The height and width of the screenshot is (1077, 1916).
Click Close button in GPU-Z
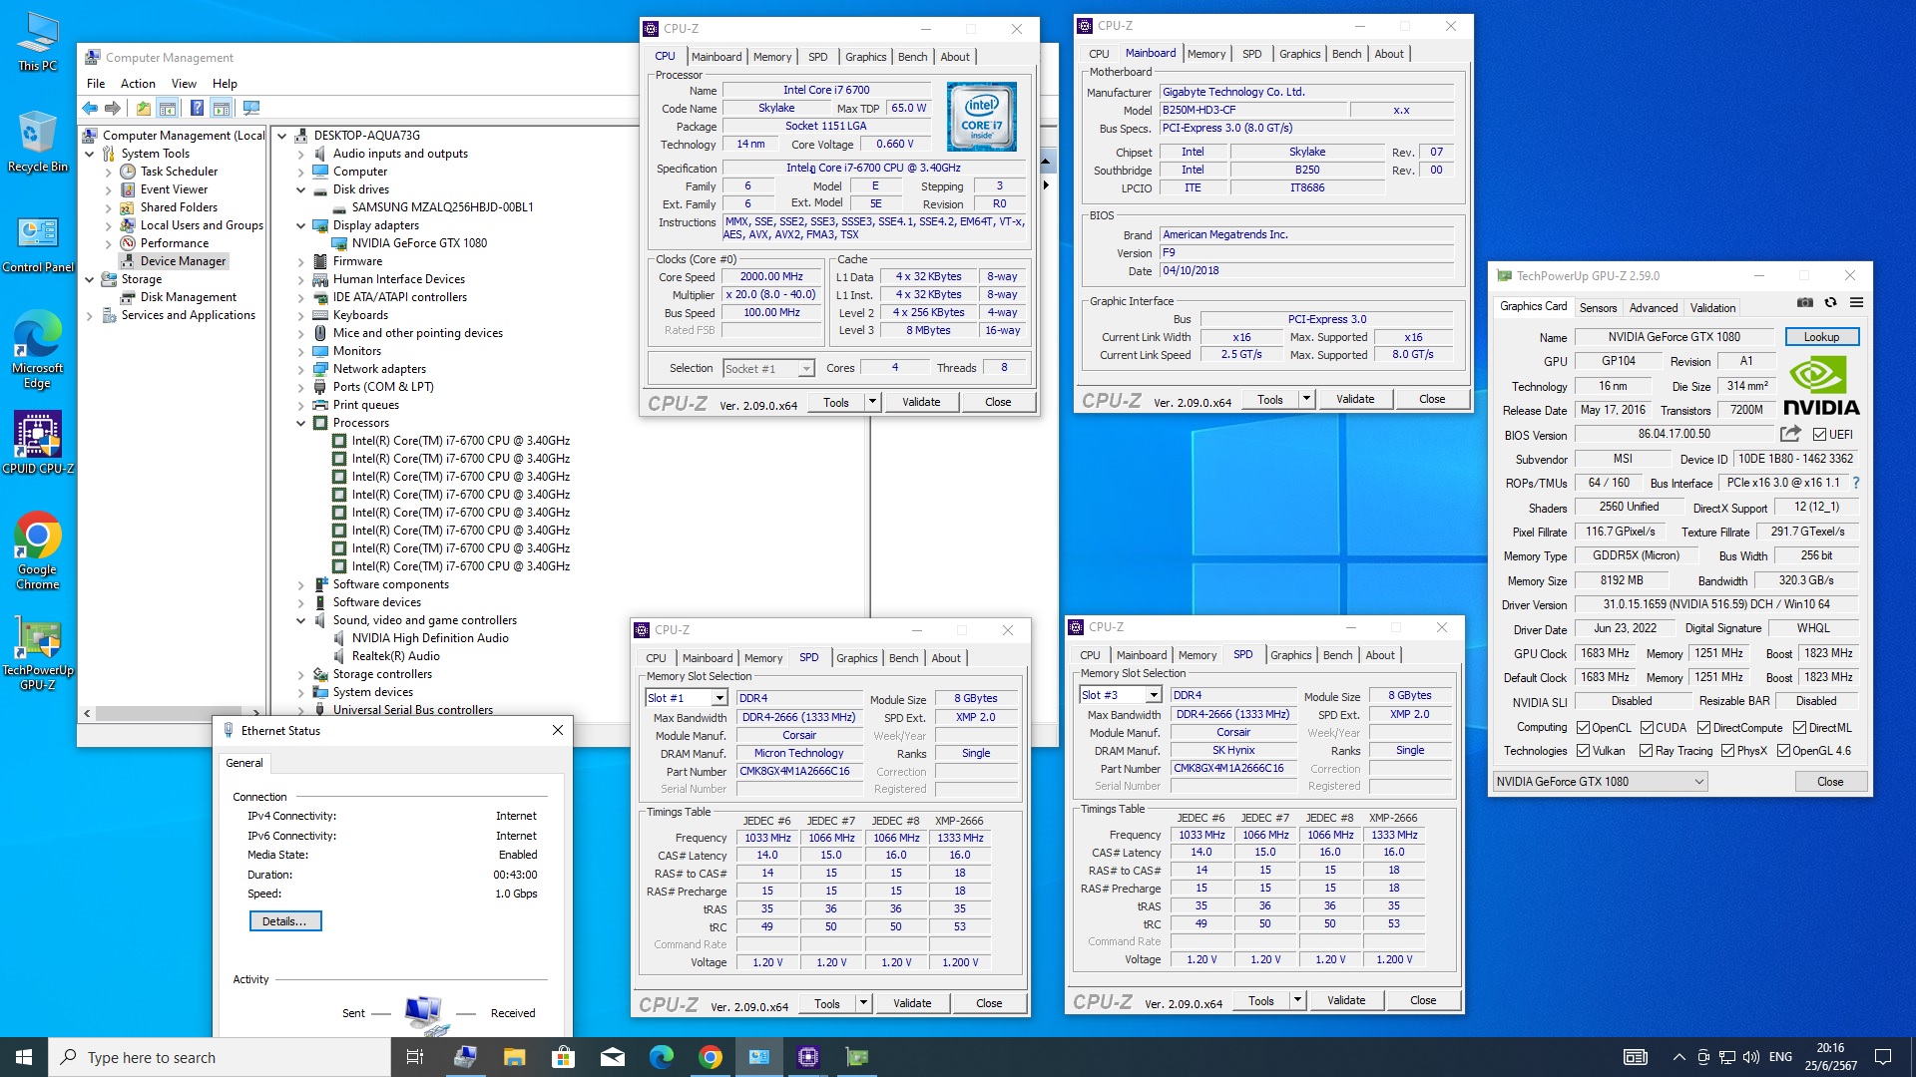[x=1830, y=782]
